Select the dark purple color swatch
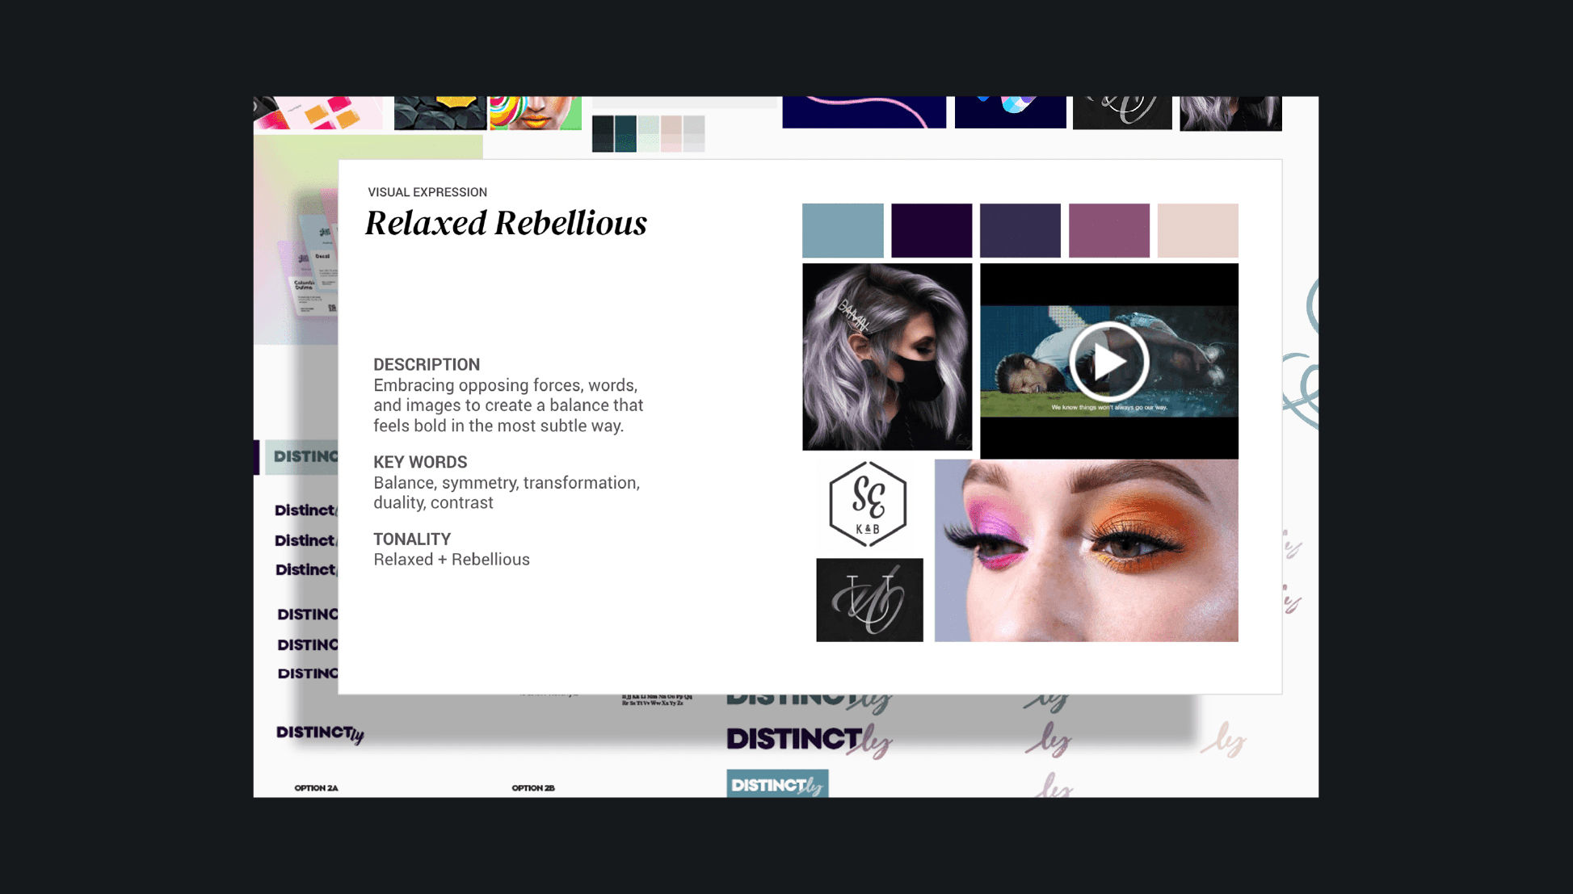Image resolution: width=1573 pixels, height=894 pixels. tap(932, 231)
